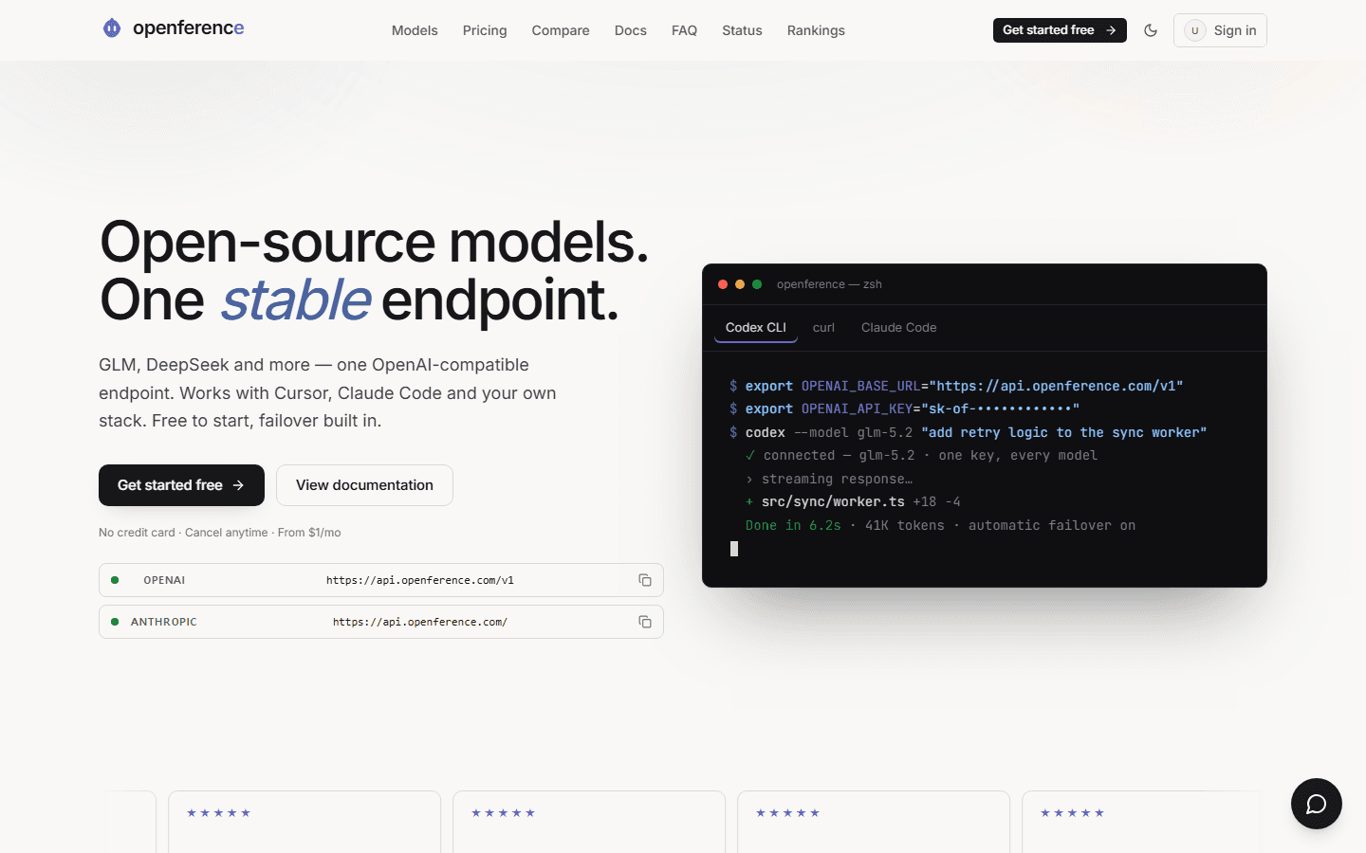Select the Codex CLI terminal tab
1366x853 pixels.
pyautogui.click(x=756, y=328)
